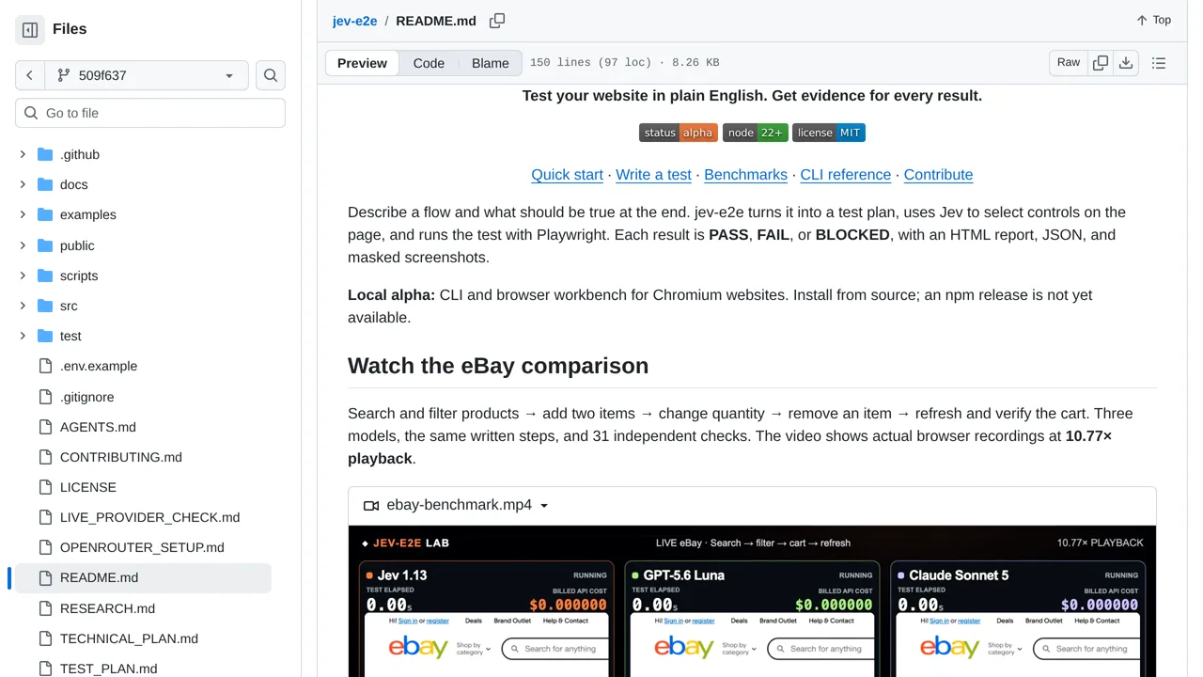The image size is (1203, 677).
Task: Open the document outline list icon
Action: 1159,63
